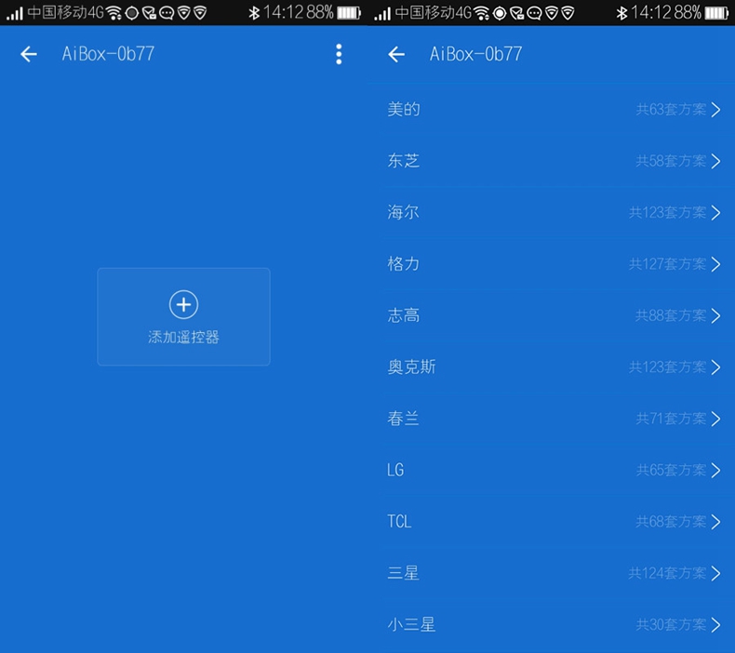Select brand 三星 in list
This screenshot has width=735, height=653.
tap(551, 573)
